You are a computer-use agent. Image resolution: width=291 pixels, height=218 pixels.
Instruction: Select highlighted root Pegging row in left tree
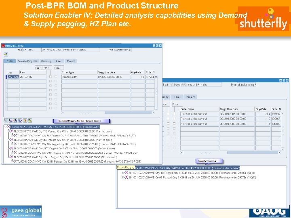tap(55, 127)
